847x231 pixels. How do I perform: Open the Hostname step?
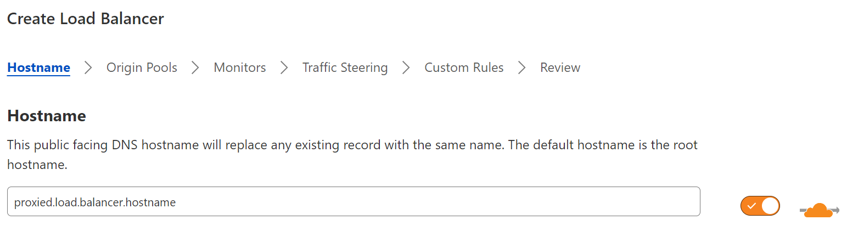click(38, 67)
